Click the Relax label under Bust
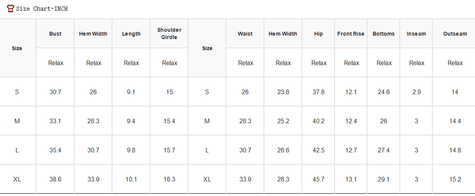Viewport: 475px width, 196px height. [x=56, y=63]
